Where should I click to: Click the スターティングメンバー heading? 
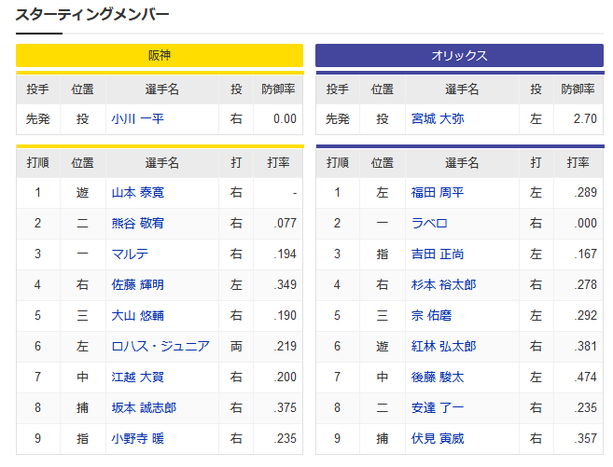[x=92, y=15]
